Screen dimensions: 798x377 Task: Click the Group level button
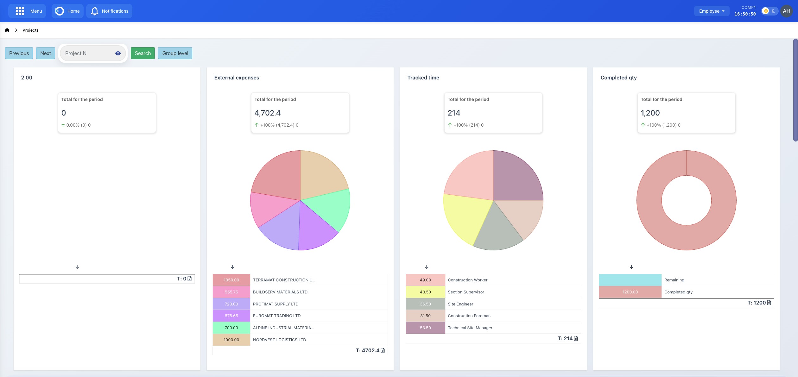(x=175, y=53)
